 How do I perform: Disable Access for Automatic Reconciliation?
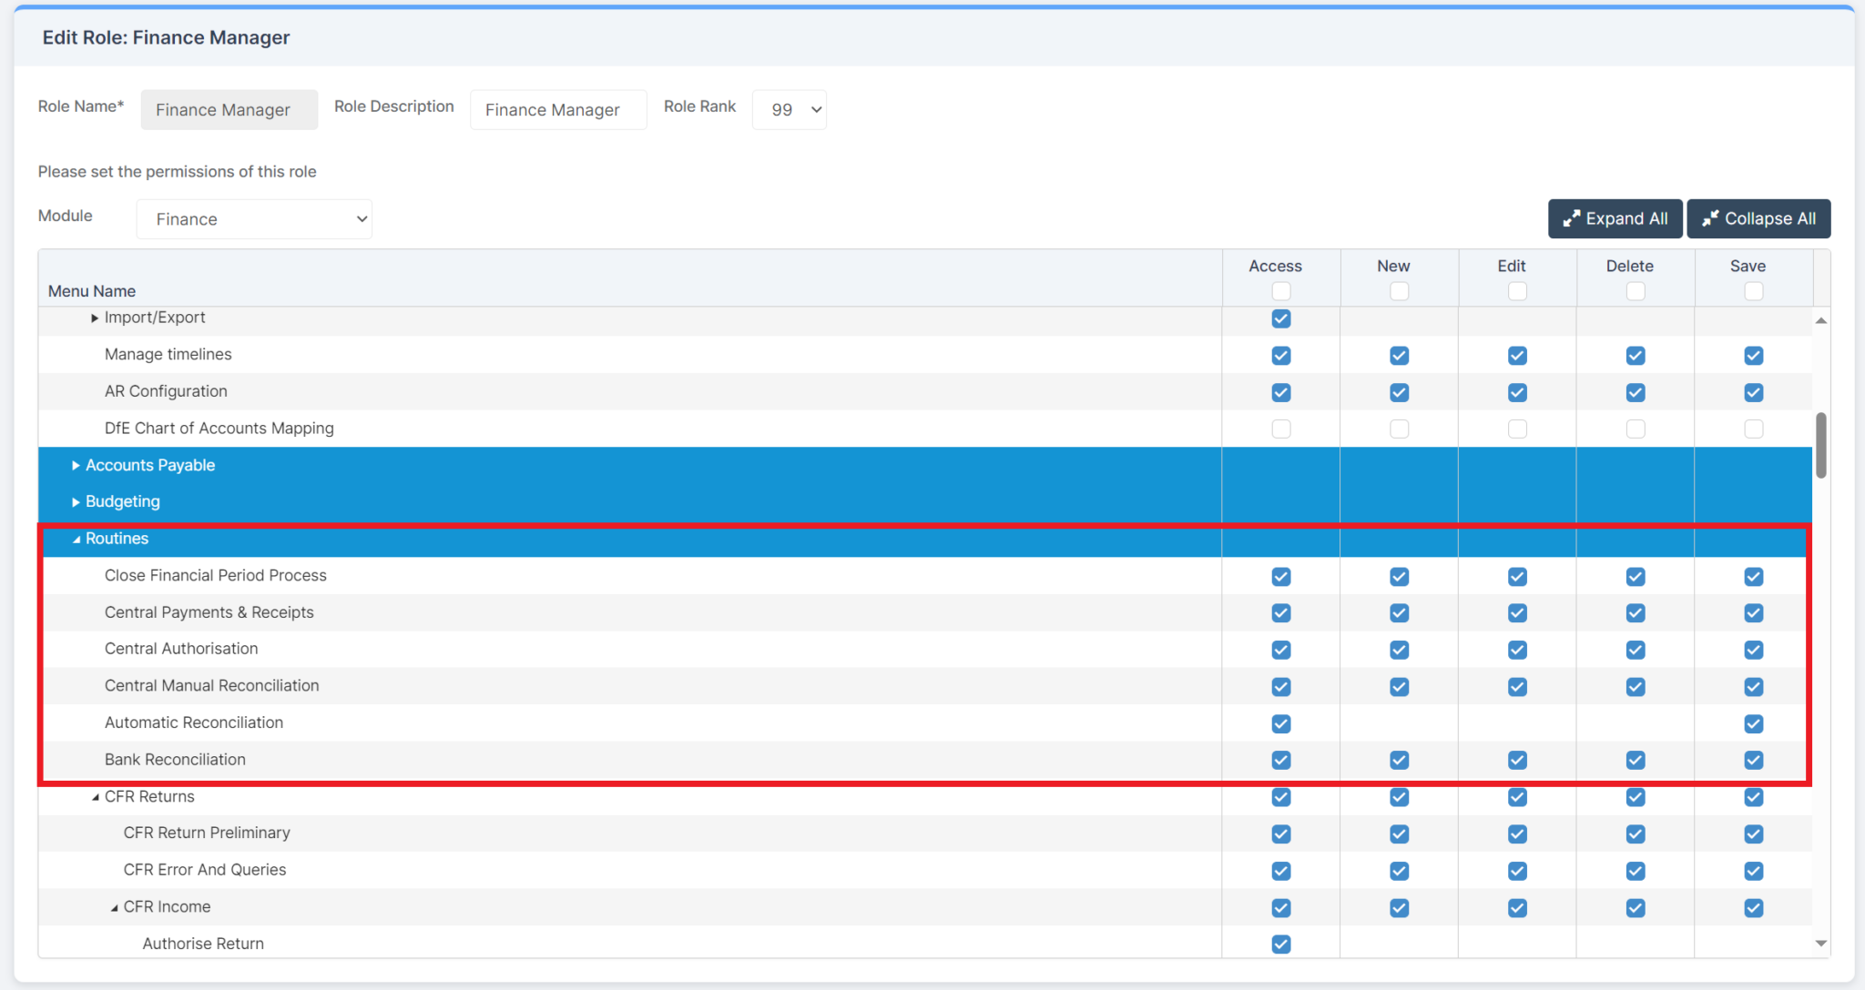1280,723
